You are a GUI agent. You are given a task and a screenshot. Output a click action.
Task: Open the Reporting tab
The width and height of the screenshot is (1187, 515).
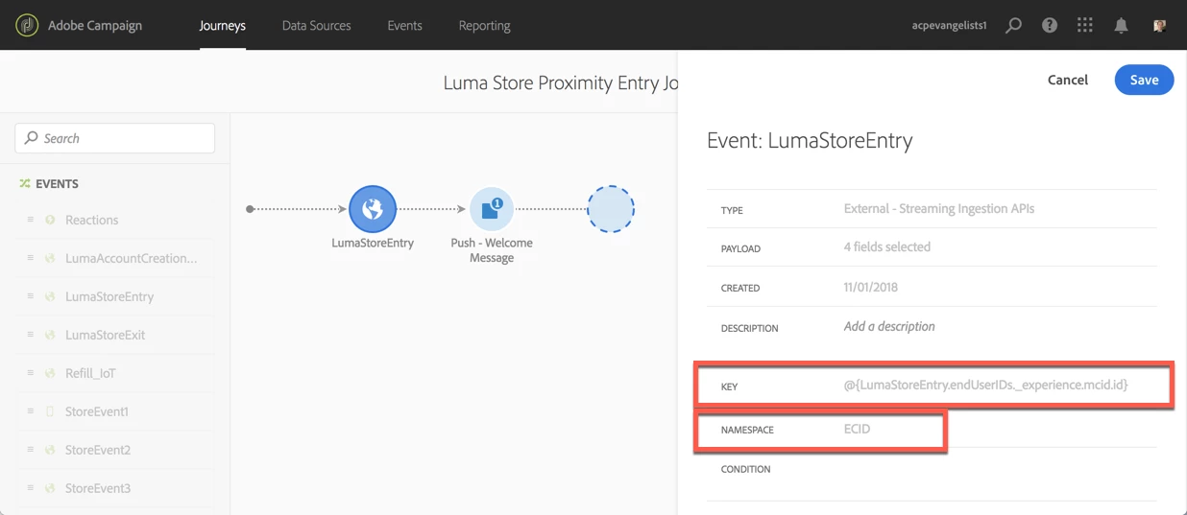point(484,26)
